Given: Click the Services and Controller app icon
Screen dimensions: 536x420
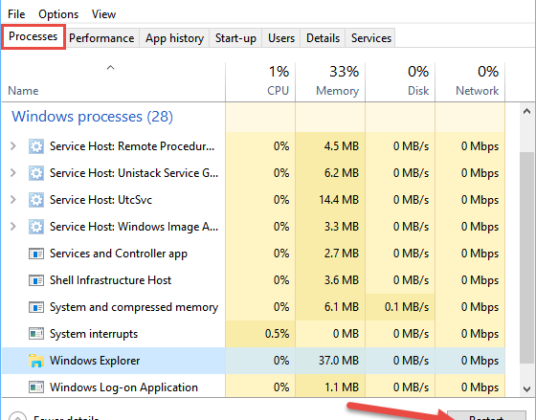Looking at the screenshot, I should point(36,254).
